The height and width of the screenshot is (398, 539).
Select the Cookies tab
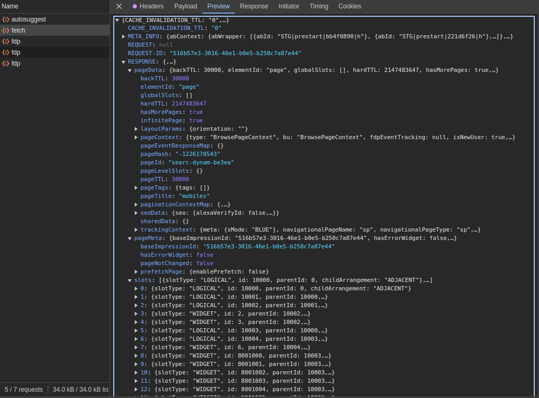point(349,6)
